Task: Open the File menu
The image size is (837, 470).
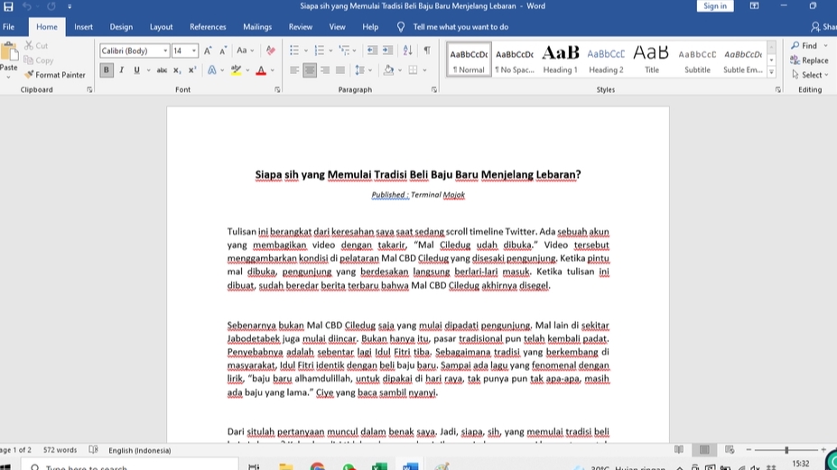Action: (8, 27)
